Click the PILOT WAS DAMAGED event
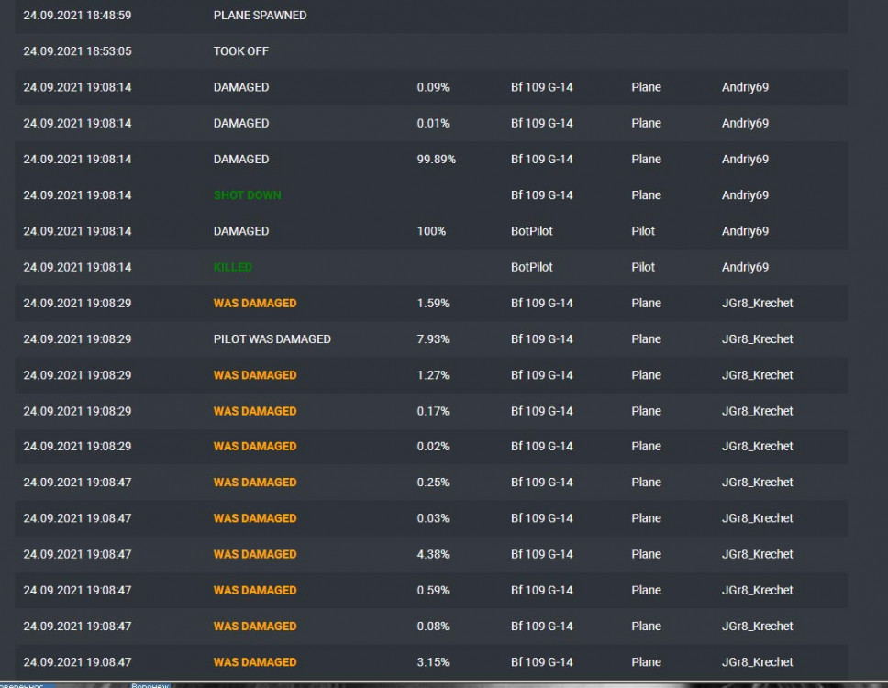The width and height of the screenshot is (888, 688). pyautogui.click(x=272, y=339)
